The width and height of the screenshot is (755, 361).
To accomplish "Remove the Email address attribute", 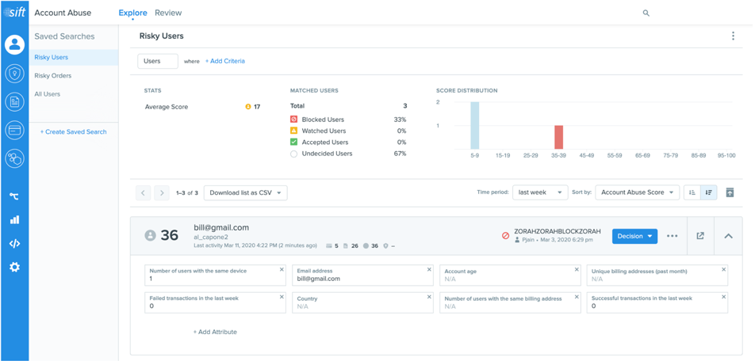I will pos(429,270).
